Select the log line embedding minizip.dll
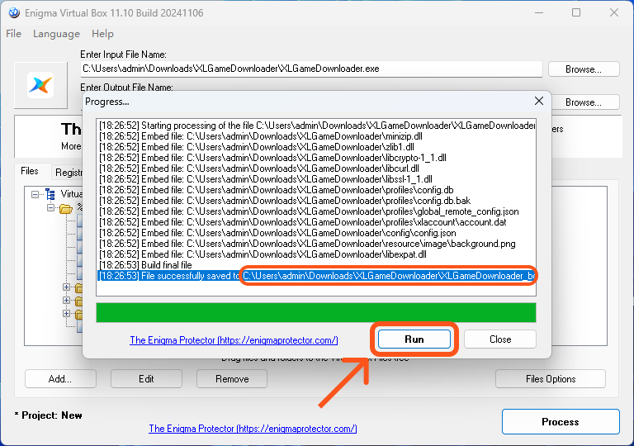This screenshot has height=446, width=634. [x=316, y=136]
